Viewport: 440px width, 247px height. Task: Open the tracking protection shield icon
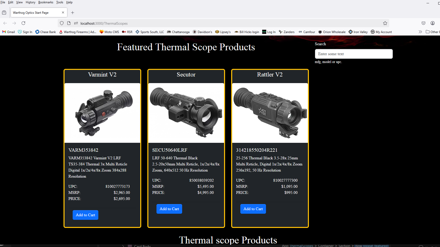[62, 23]
